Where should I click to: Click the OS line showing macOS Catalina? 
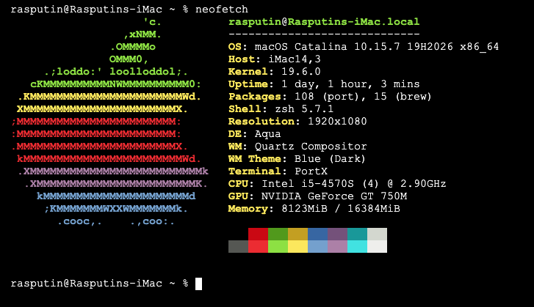[364, 47]
